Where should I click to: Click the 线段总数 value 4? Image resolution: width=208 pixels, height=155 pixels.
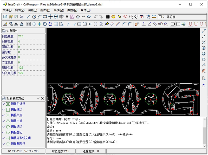pos(19,42)
